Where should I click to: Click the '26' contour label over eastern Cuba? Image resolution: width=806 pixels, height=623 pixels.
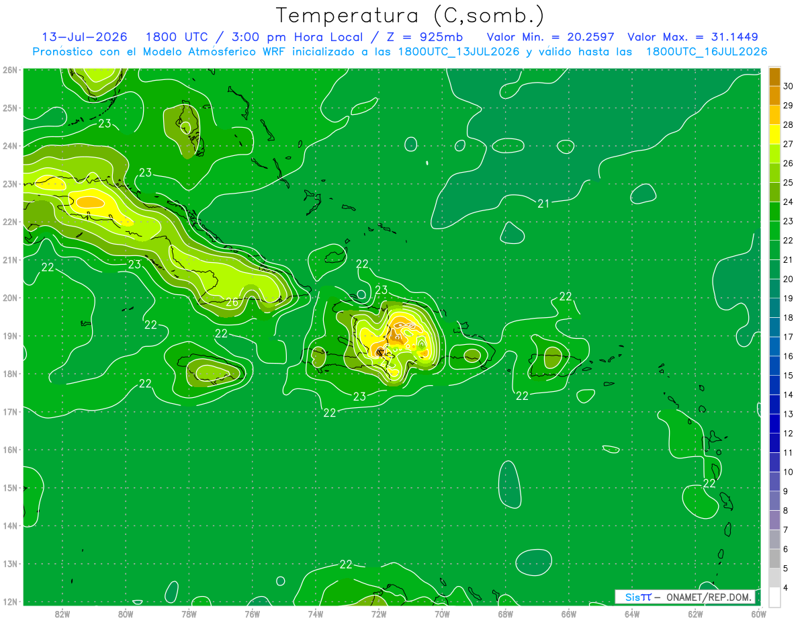[x=232, y=302]
